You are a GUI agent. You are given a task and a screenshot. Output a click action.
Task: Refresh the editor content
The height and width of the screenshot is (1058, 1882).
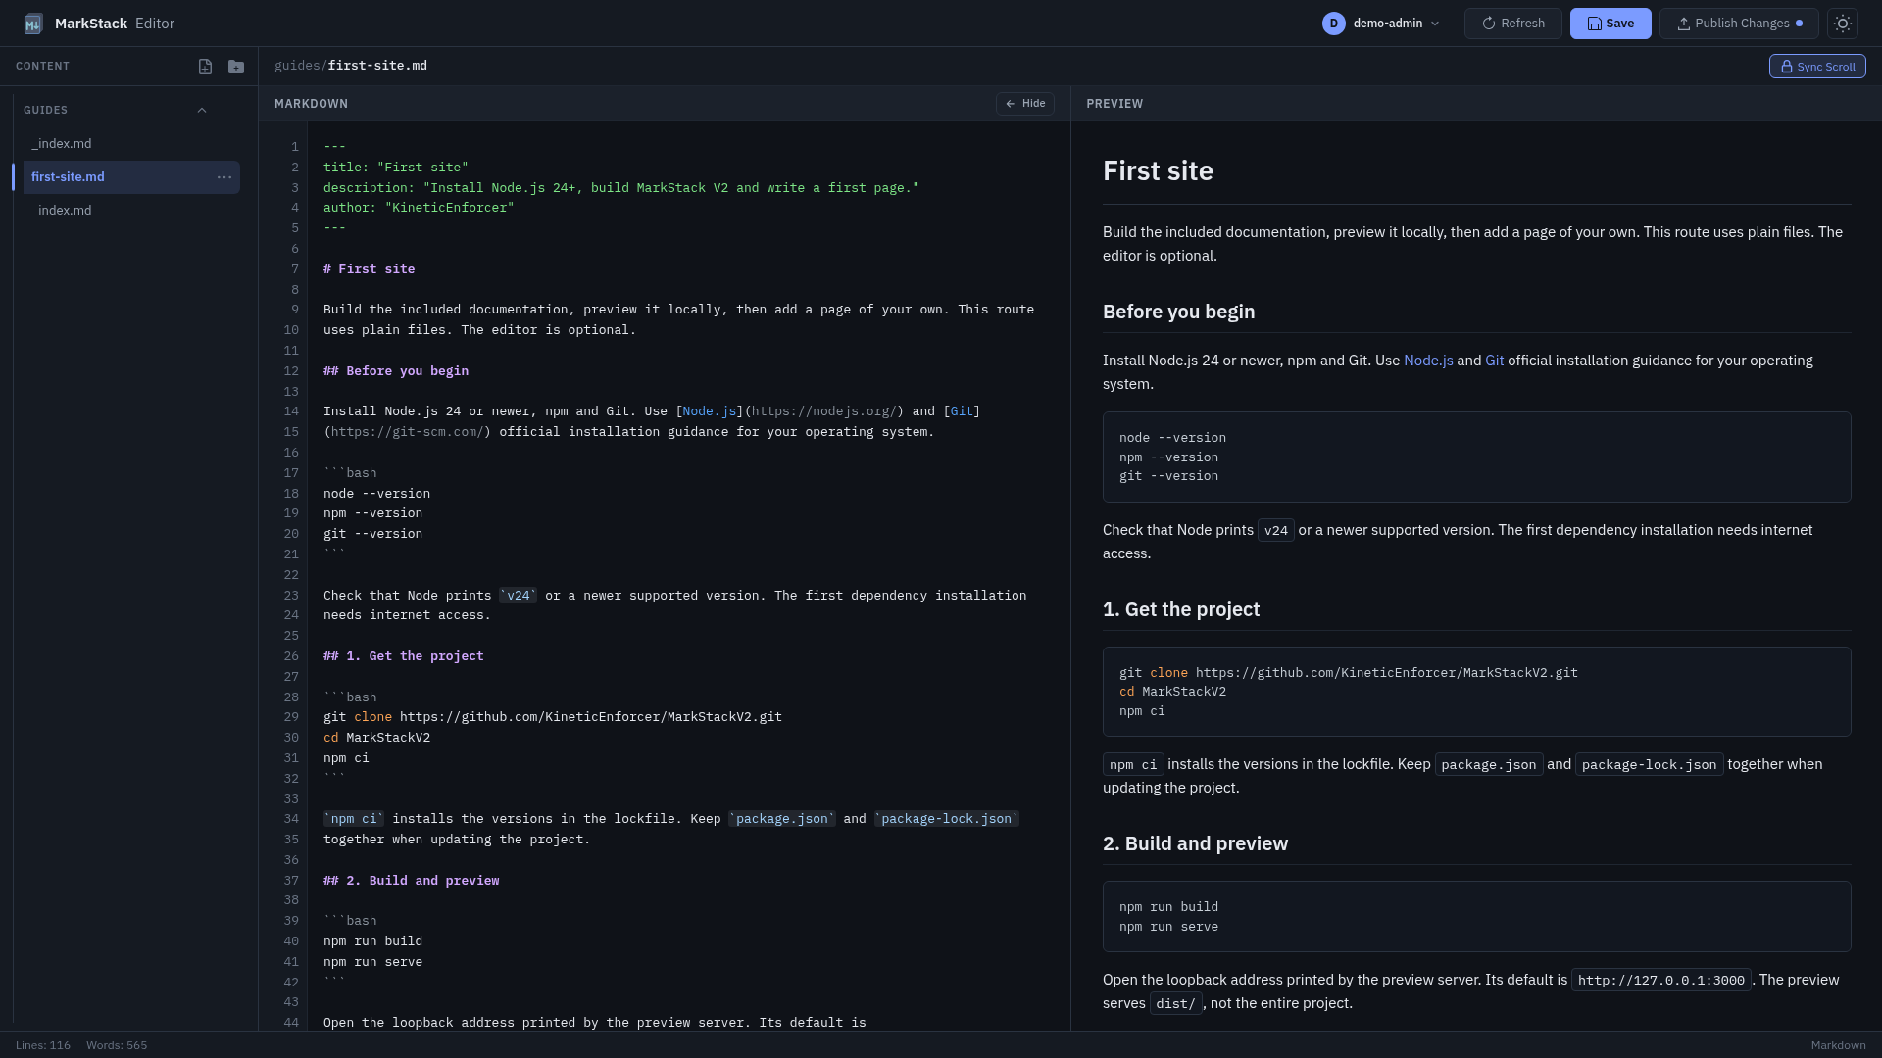(1512, 24)
